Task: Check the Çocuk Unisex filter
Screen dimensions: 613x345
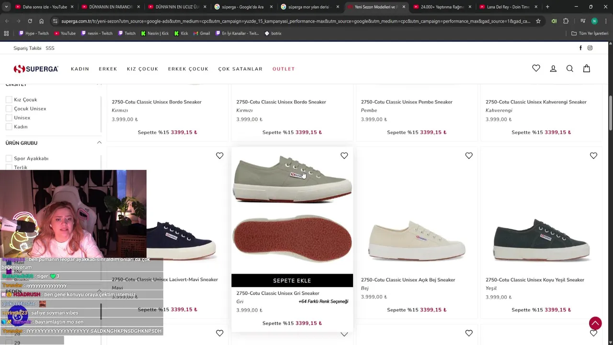Action: 9,109
